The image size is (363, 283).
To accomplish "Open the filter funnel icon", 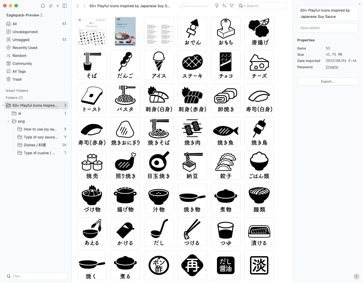I will [232, 6].
